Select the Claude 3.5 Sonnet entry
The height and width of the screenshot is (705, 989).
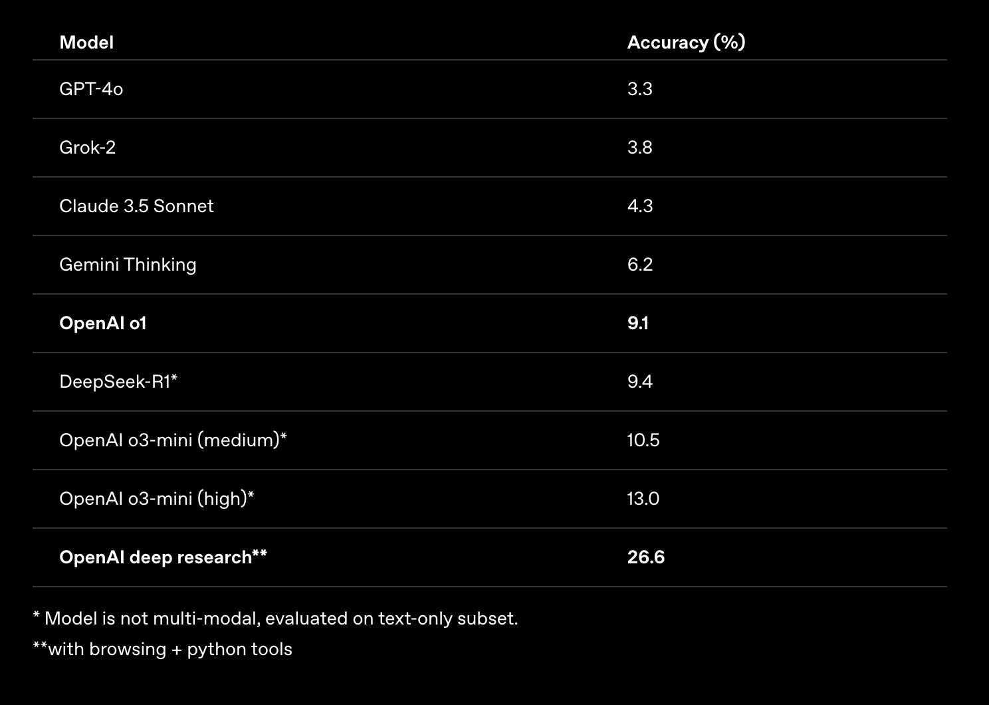coord(136,206)
